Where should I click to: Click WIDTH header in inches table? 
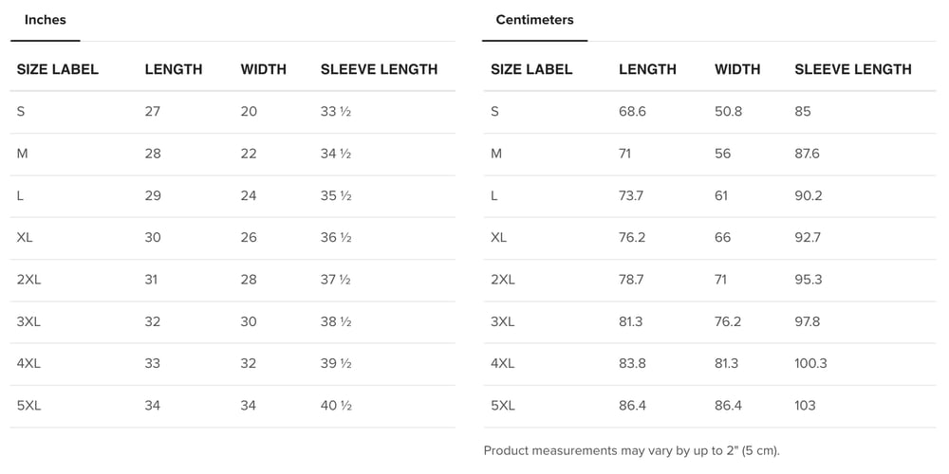point(264,69)
